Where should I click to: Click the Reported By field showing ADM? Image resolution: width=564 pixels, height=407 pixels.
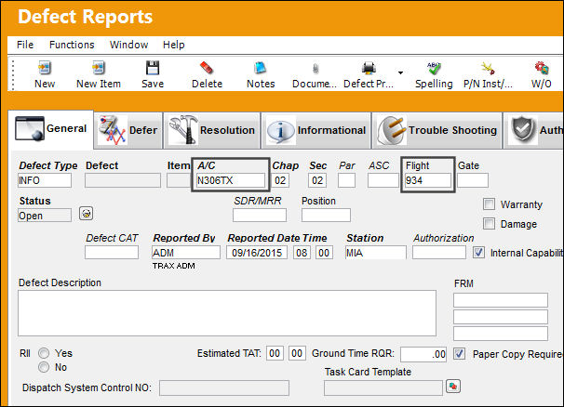coord(185,253)
